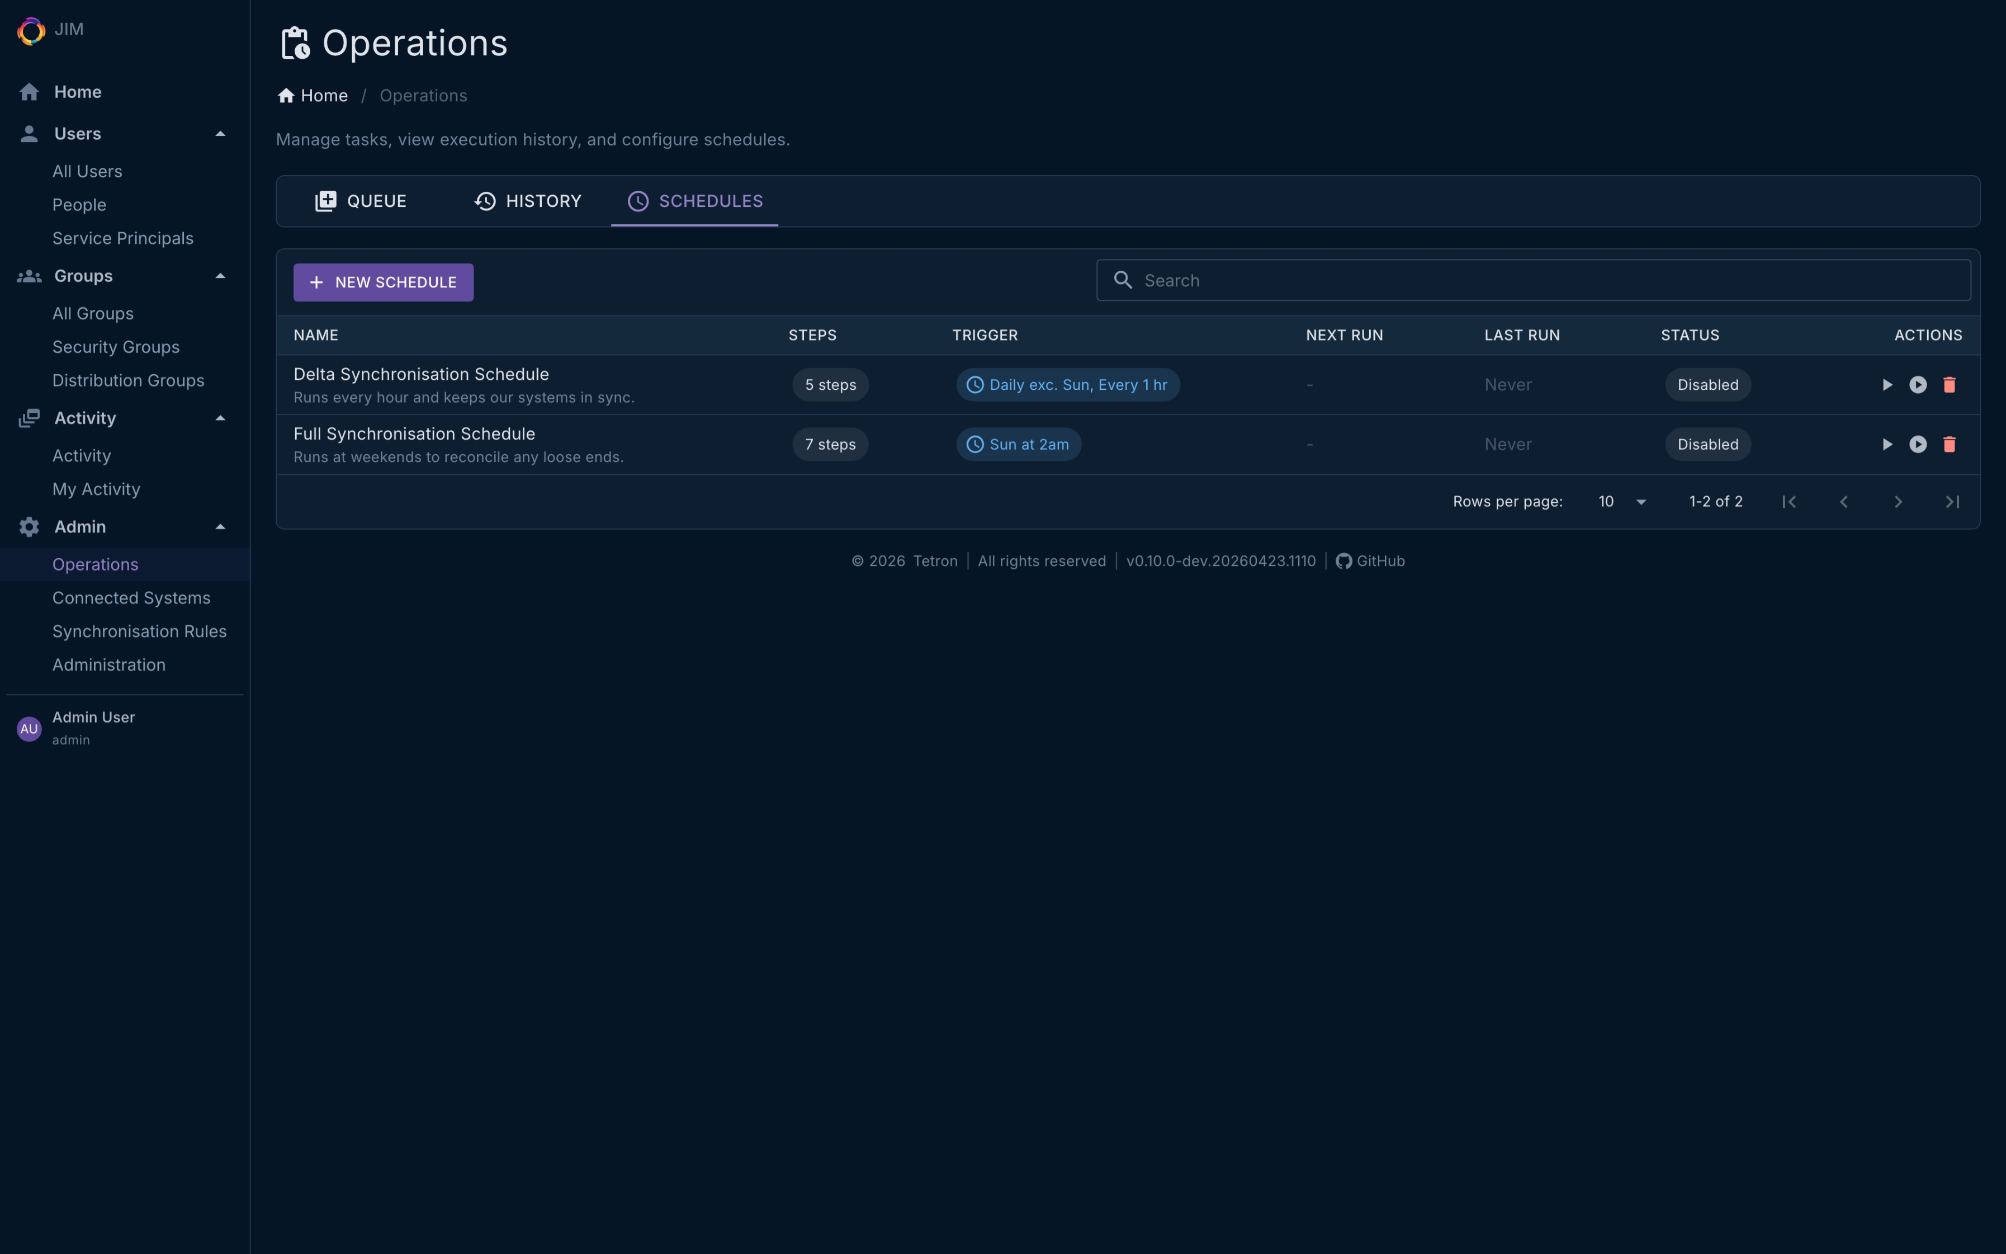Open Connected Systems in sidebar

(131, 598)
